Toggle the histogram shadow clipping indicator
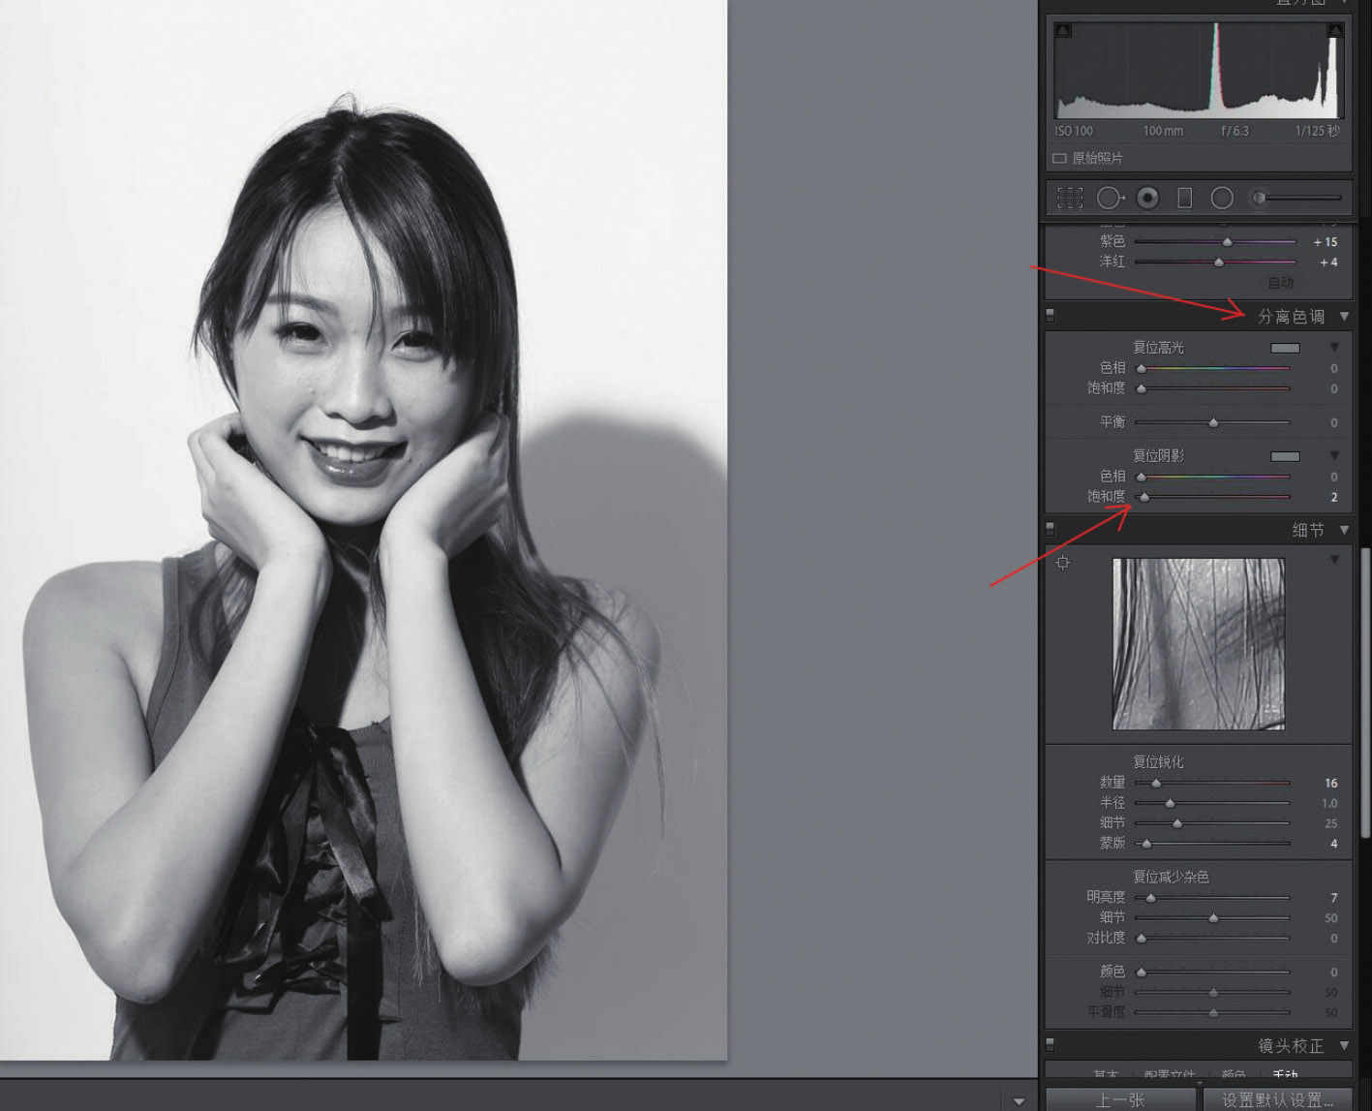This screenshot has width=1372, height=1111. click(x=1062, y=31)
